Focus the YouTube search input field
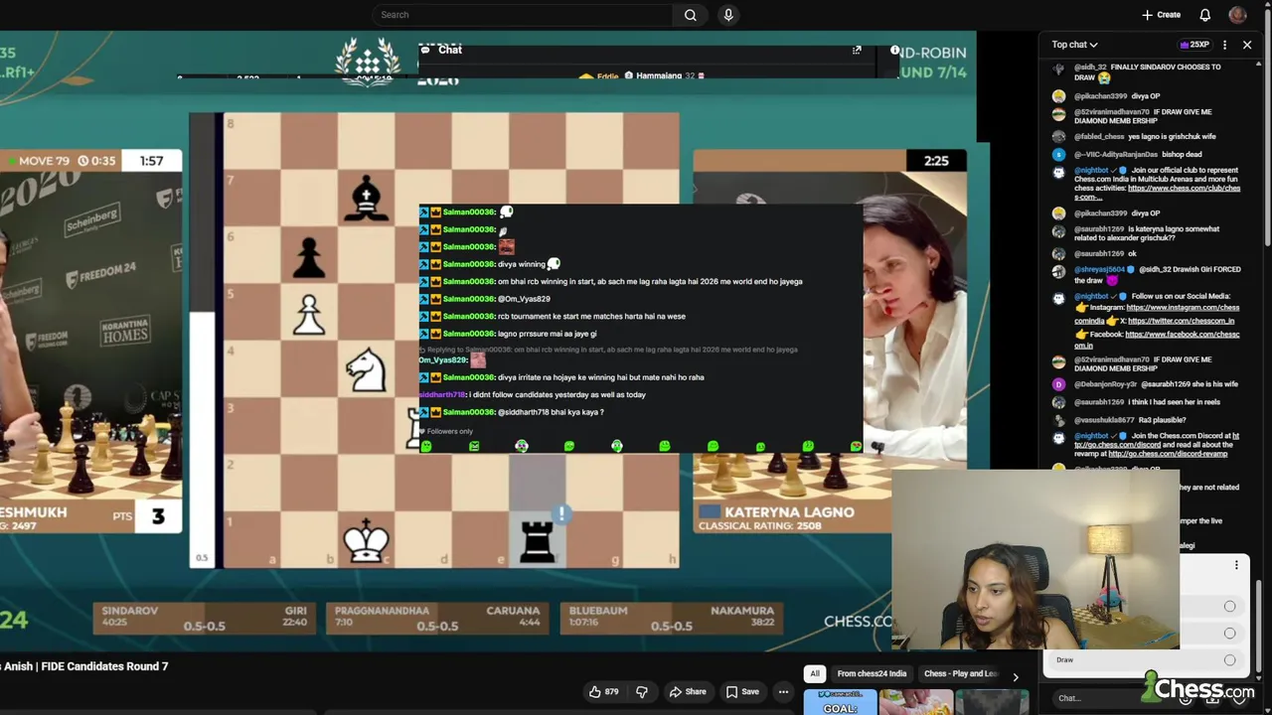The width and height of the screenshot is (1272, 715). tap(524, 15)
